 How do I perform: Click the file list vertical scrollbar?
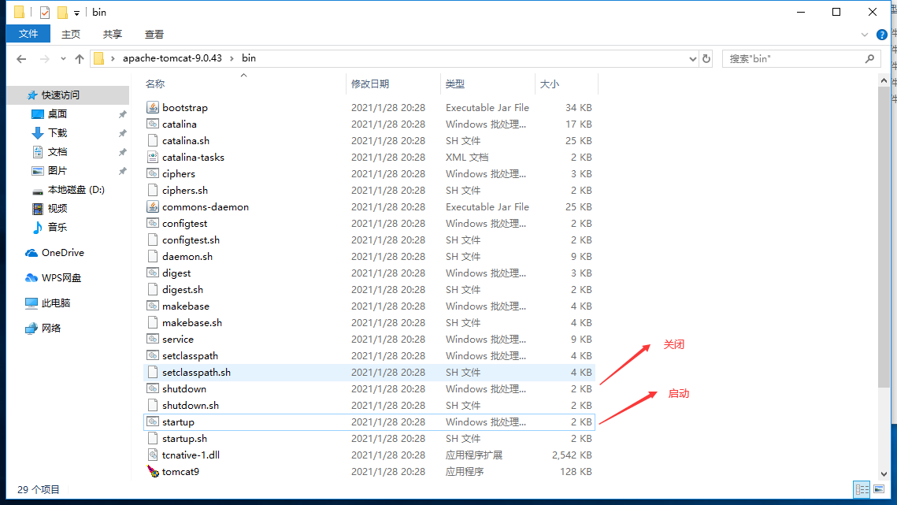point(884,238)
